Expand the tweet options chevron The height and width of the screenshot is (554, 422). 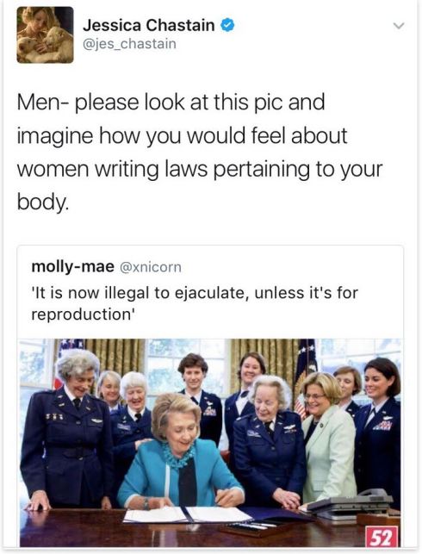399,26
